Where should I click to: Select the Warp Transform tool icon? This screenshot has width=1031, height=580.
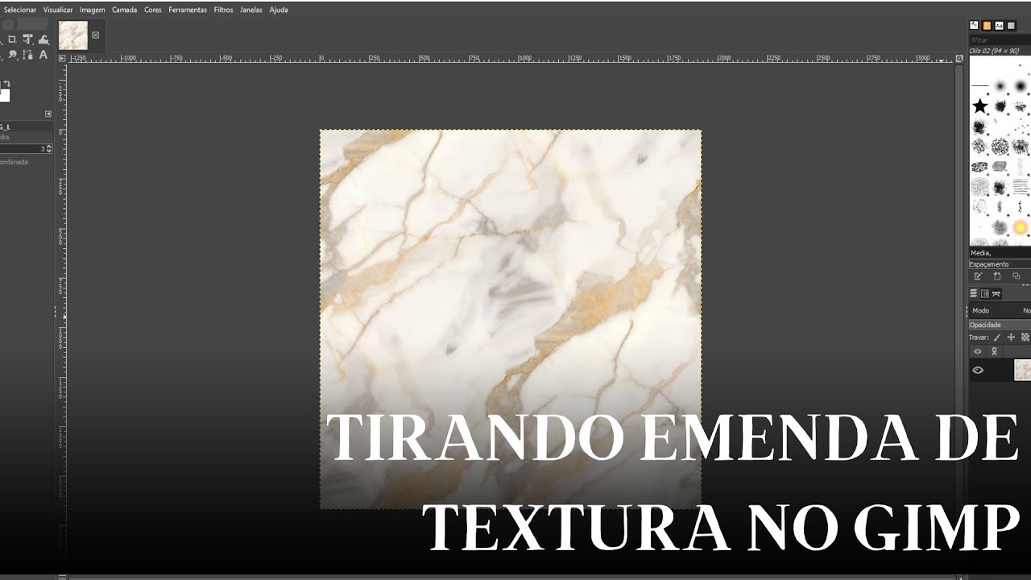point(43,39)
